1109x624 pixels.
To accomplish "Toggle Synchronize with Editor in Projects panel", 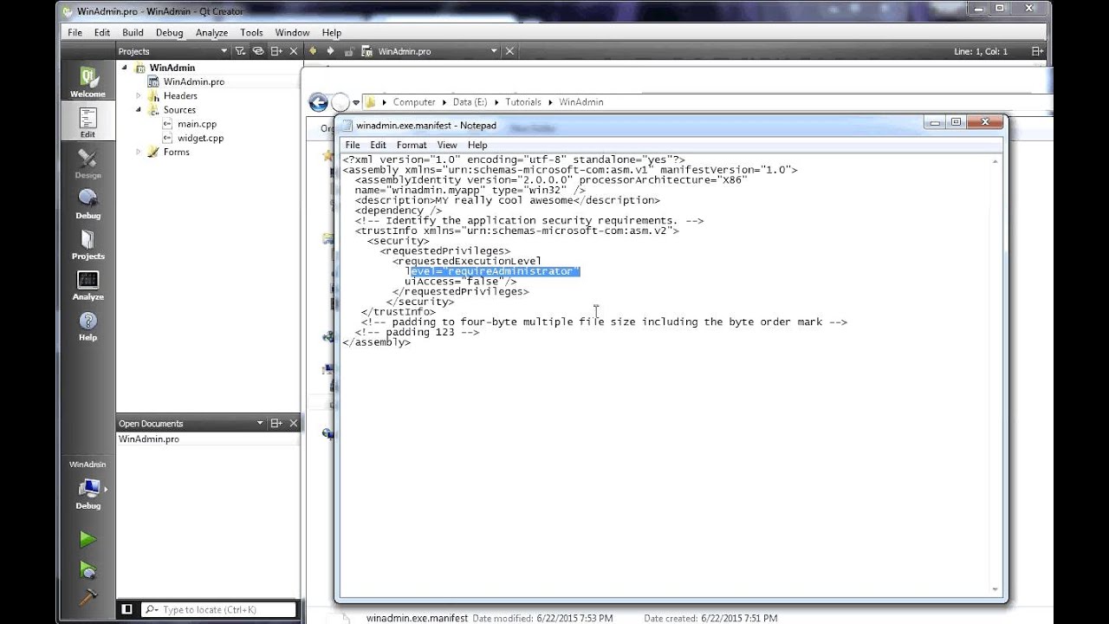I will (257, 50).
